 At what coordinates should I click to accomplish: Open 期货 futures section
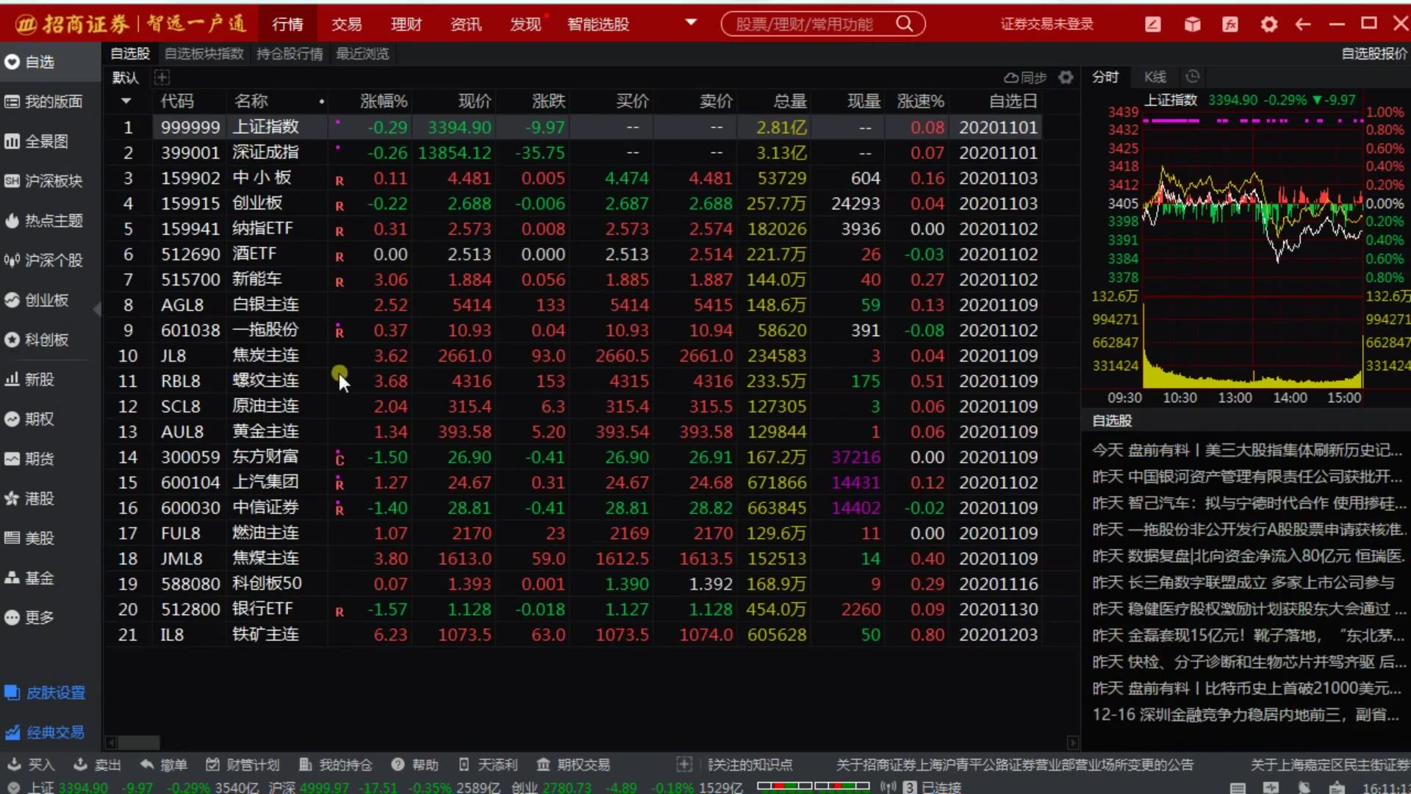coord(29,459)
